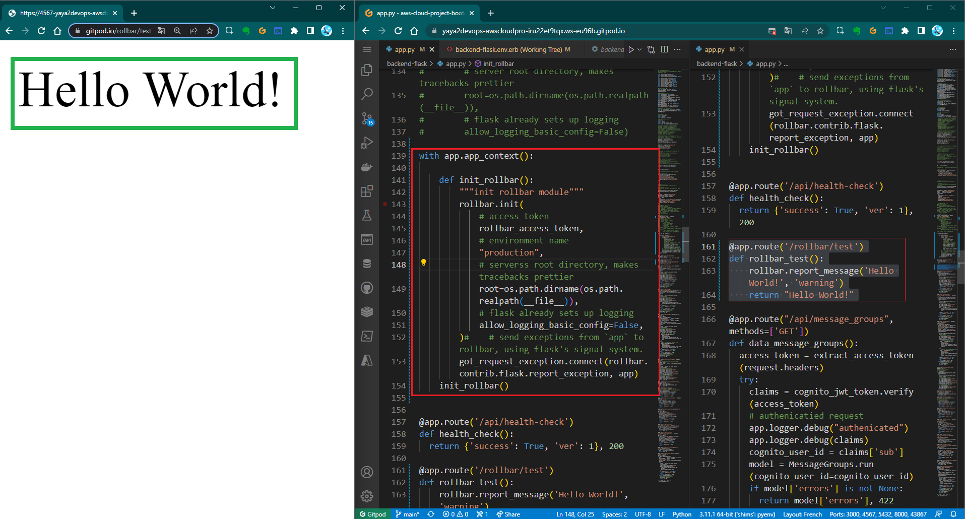Open the stacked layers icon view in the sidebar
Viewport: 965px width, 519px height.
coord(367,312)
